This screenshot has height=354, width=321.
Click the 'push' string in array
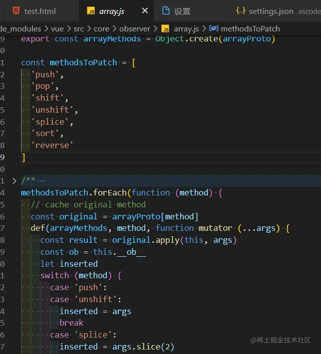tap(45, 74)
